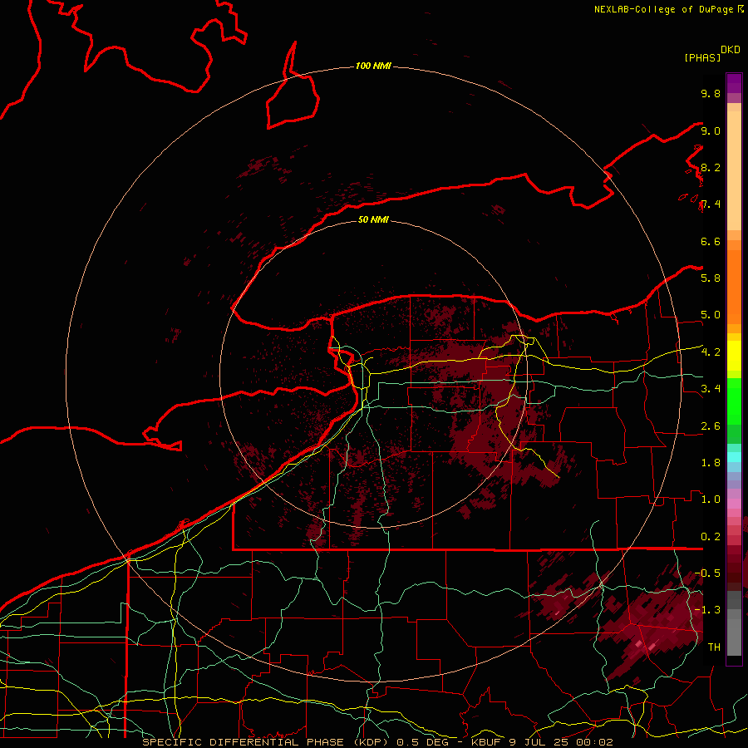The height and width of the screenshot is (748, 748).
Task: Click the "NEXLAB-College of DuPage" credit text
Action: point(663,9)
